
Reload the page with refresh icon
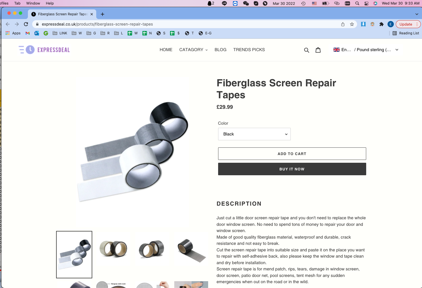coord(26,24)
